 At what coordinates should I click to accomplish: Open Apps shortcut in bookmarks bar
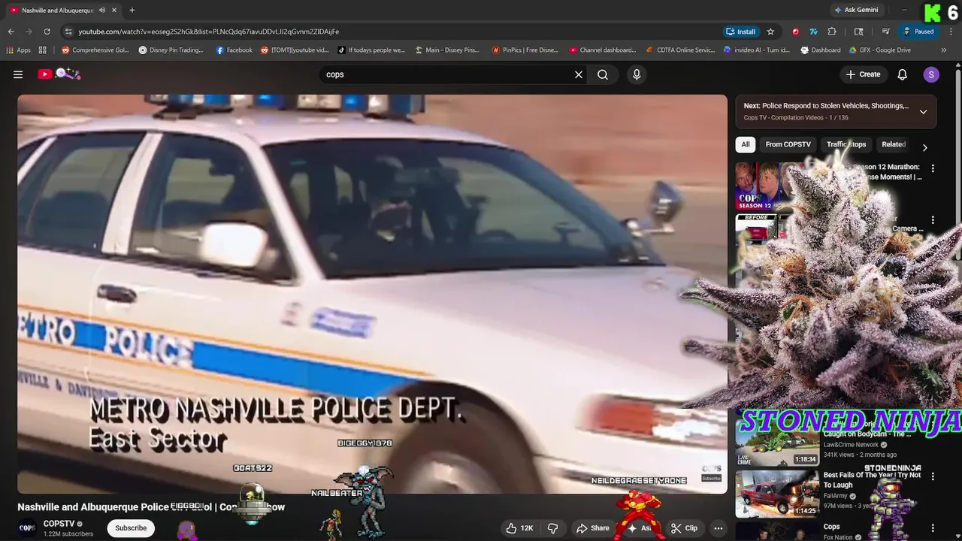19,50
